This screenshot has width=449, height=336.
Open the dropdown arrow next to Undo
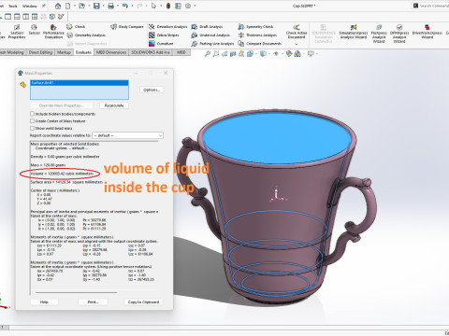[132, 6]
